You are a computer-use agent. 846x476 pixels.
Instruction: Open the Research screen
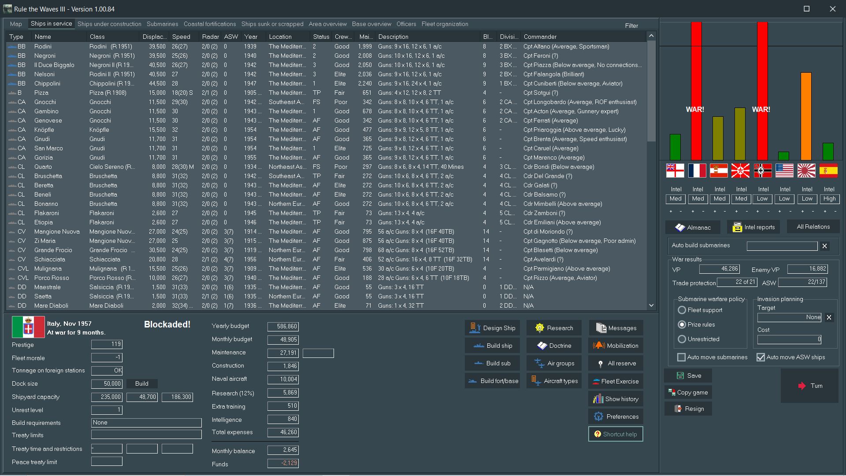pos(554,328)
